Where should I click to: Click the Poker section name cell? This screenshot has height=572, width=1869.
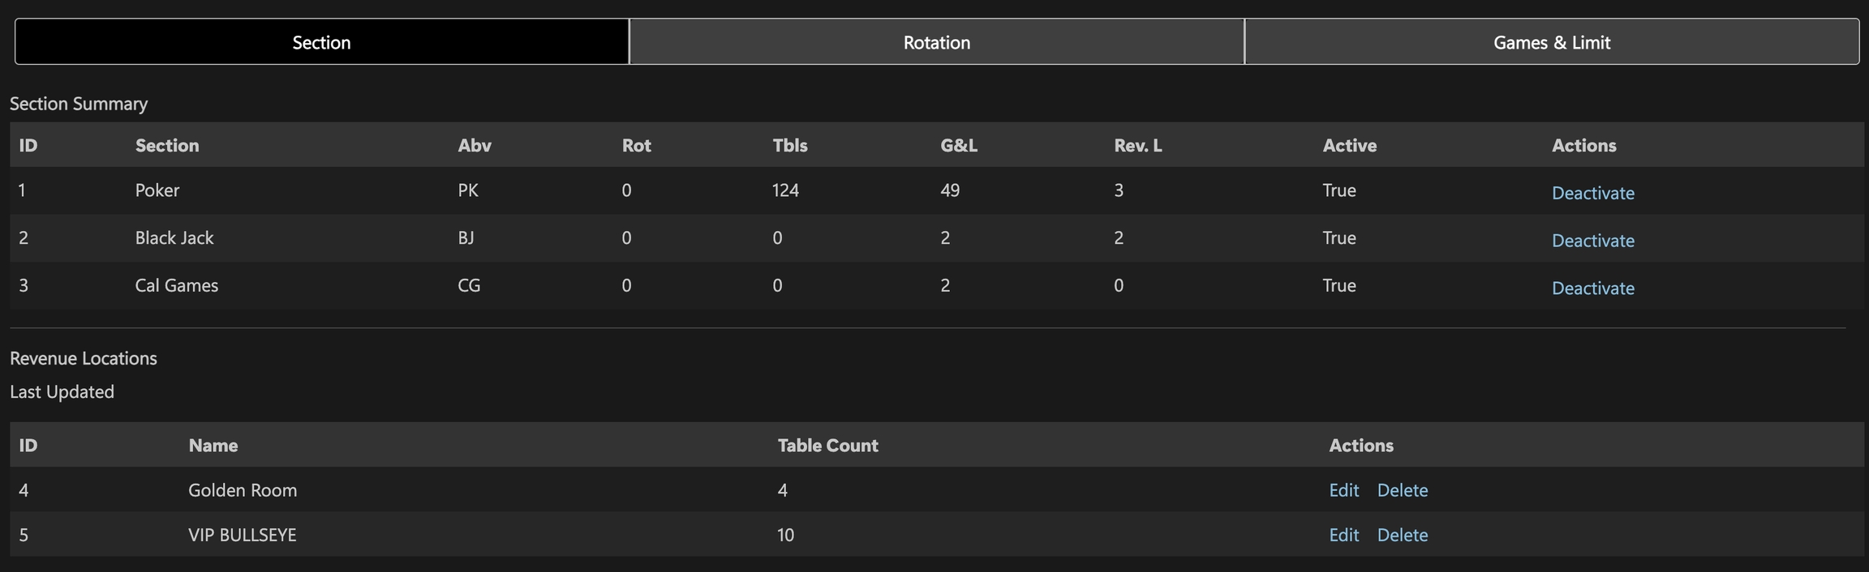(x=157, y=190)
